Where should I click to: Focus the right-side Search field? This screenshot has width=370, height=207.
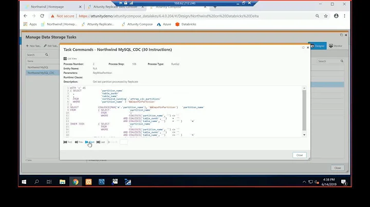(x=328, y=61)
